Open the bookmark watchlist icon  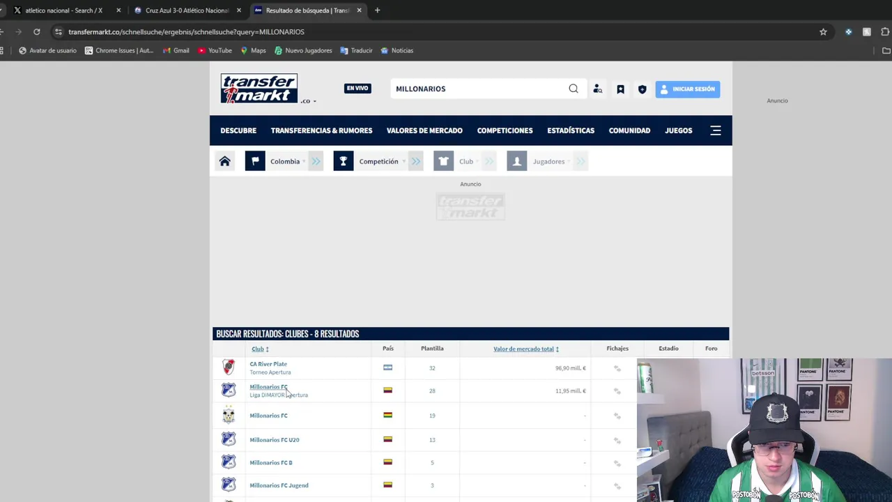pyautogui.click(x=620, y=89)
